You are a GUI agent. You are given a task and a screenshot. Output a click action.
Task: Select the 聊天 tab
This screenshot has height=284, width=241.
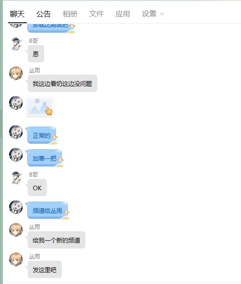(17, 14)
